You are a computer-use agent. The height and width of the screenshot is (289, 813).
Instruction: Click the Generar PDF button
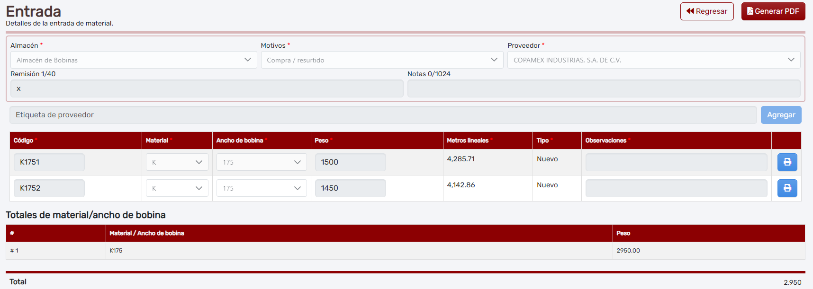(x=773, y=11)
